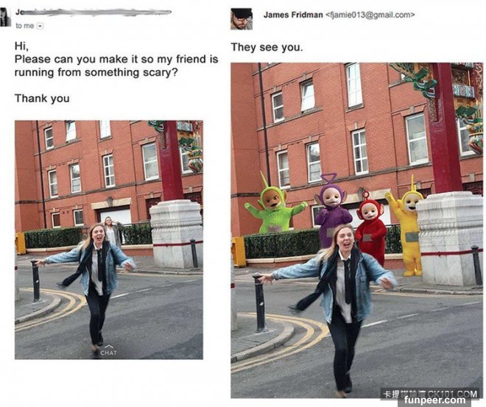Viewport: 486px width, 407px height.
Task: Select the "They see you." reply text
Action: (x=267, y=47)
